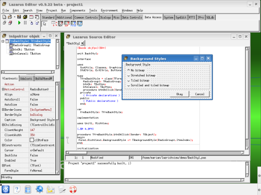Switch to the SynEdit palette tab

click(x=181, y=17)
